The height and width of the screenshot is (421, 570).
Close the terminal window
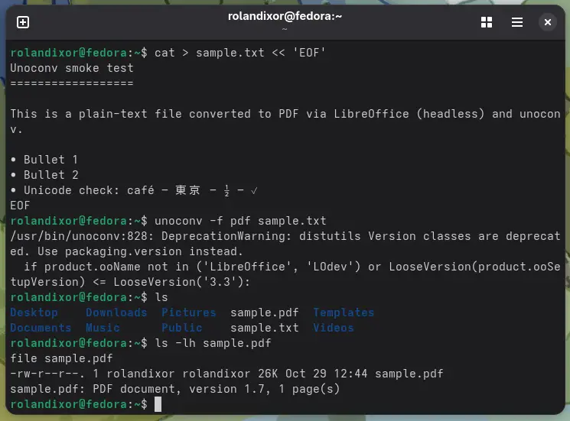[x=548, y=22]
